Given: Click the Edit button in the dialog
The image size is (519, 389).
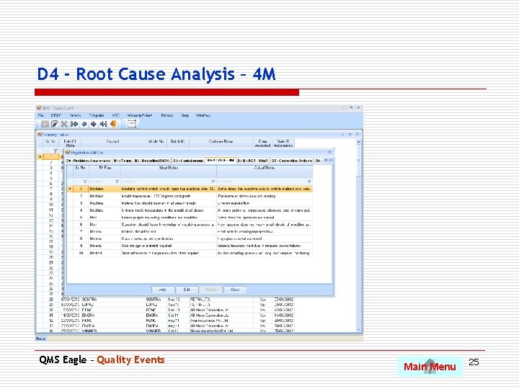Looking at the screenshot, I should coord(187,290).
